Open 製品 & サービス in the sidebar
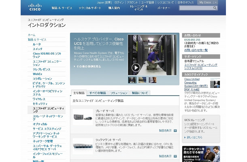Screen dimensions: 247x162 point(37,40)
